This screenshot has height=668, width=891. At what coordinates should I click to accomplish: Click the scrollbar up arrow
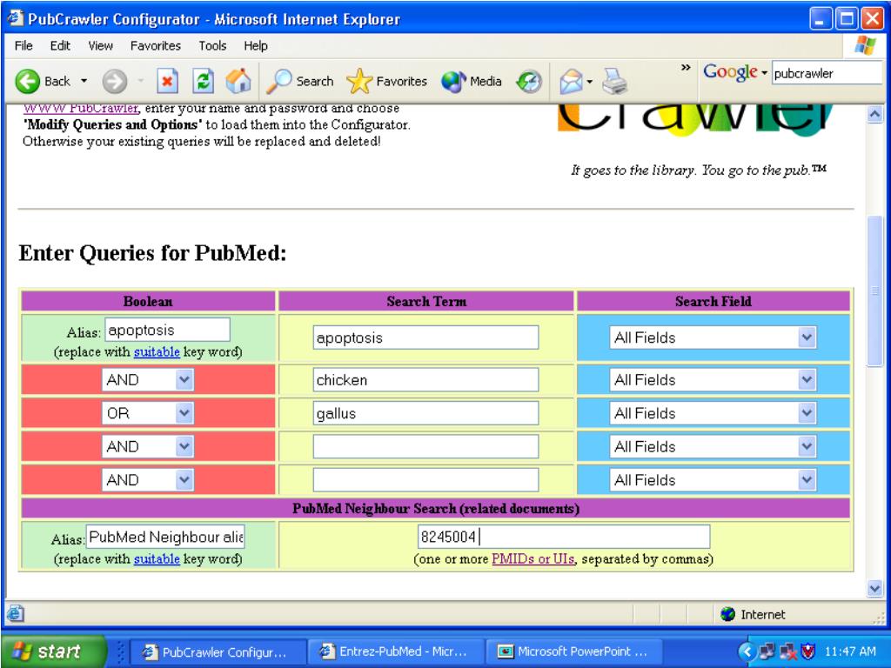pyautogui.click(x=875, y=114)
